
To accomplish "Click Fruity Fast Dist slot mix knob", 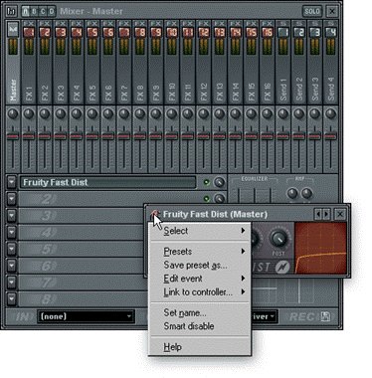I will [x=219, y=182].
